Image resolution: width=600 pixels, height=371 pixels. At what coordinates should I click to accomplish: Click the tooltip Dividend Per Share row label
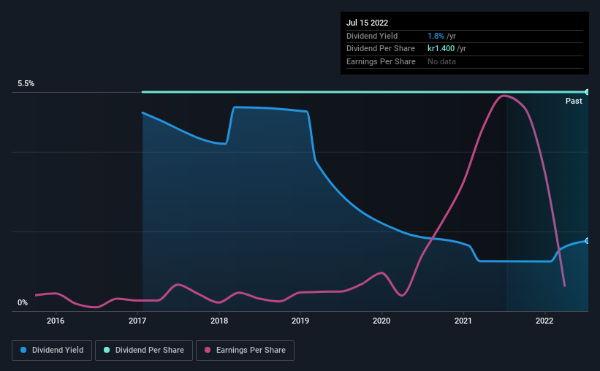coord(381,49)
